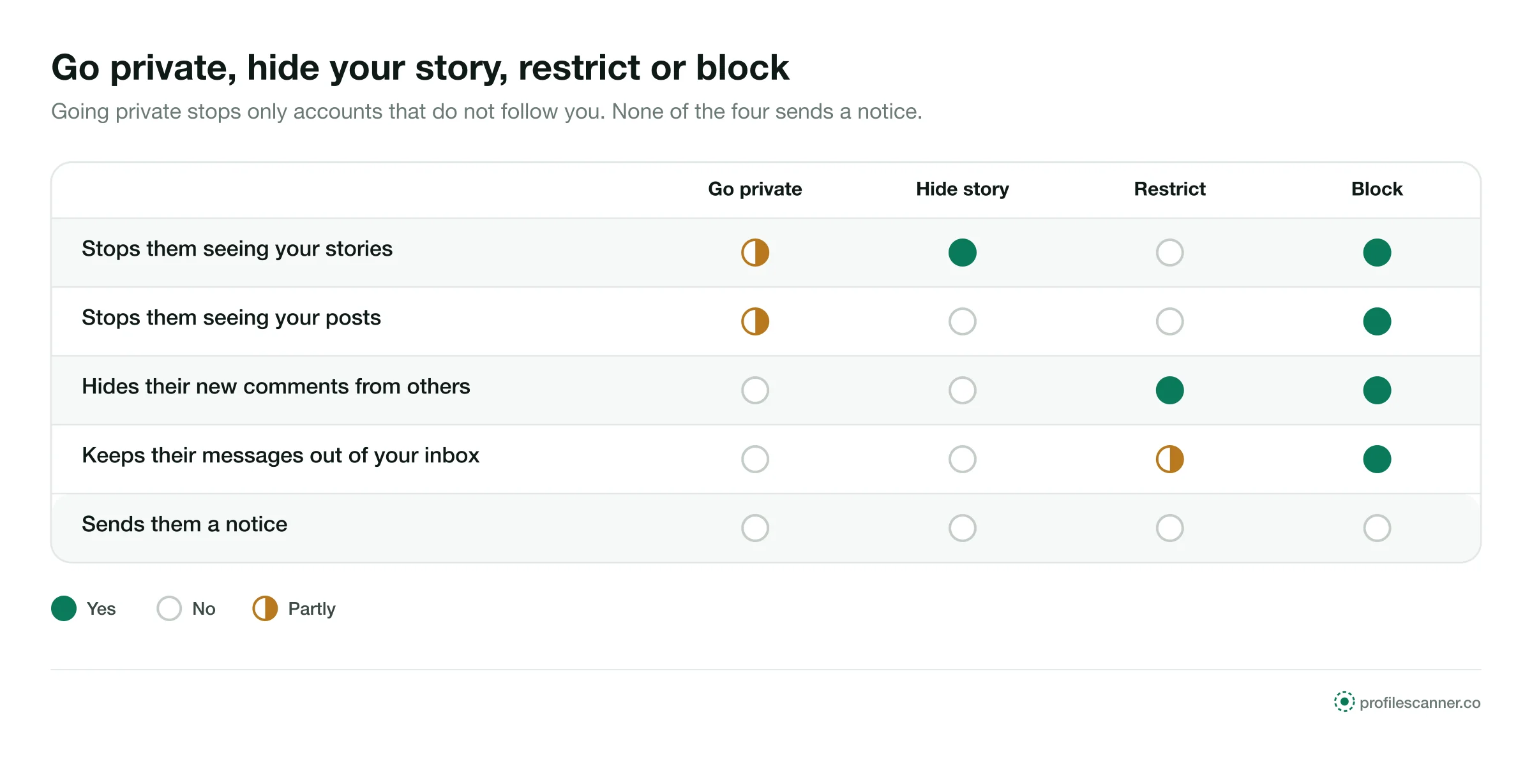Click the profilescanner.co logo icon
The height and width of the screenshot is (764, 1532).
1344,702
